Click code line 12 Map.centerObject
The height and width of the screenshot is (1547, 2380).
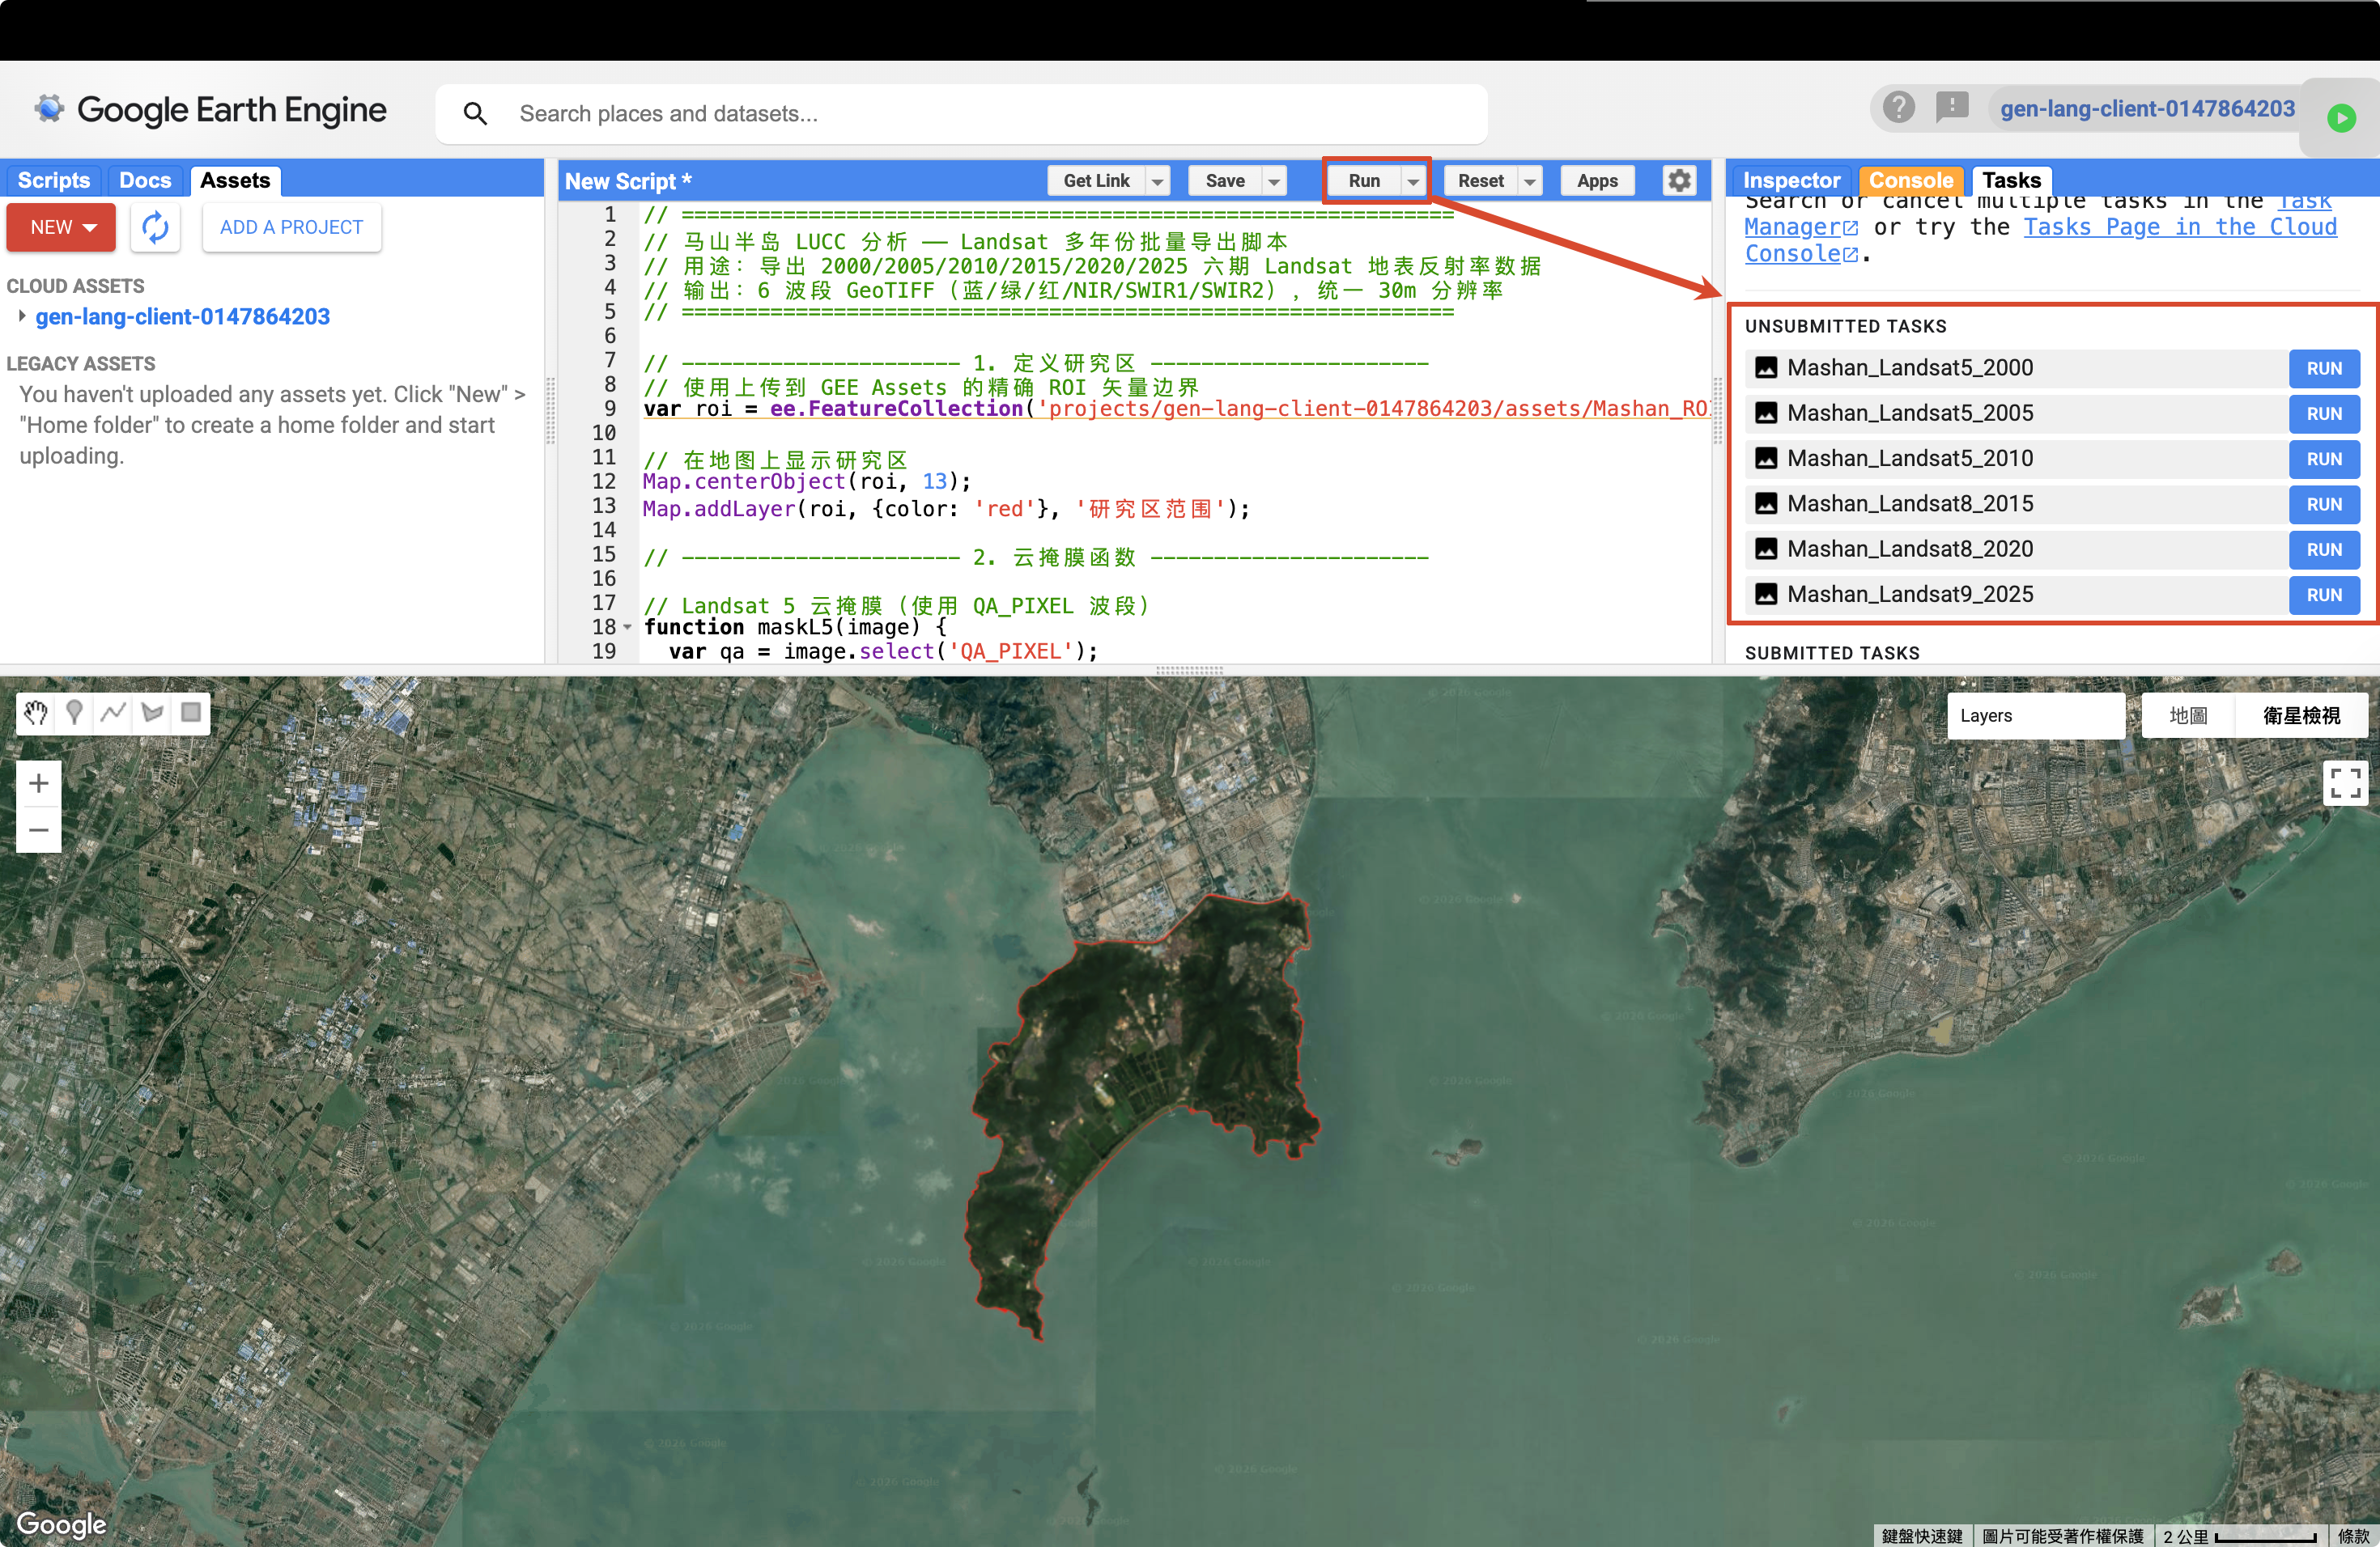(806, 481)
